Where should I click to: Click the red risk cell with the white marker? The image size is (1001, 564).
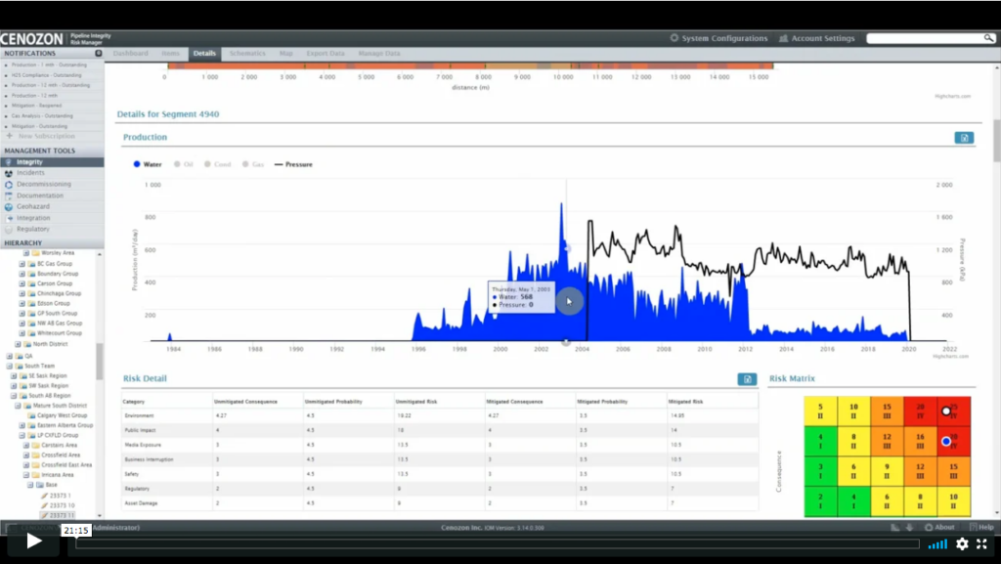click(954, 412)
